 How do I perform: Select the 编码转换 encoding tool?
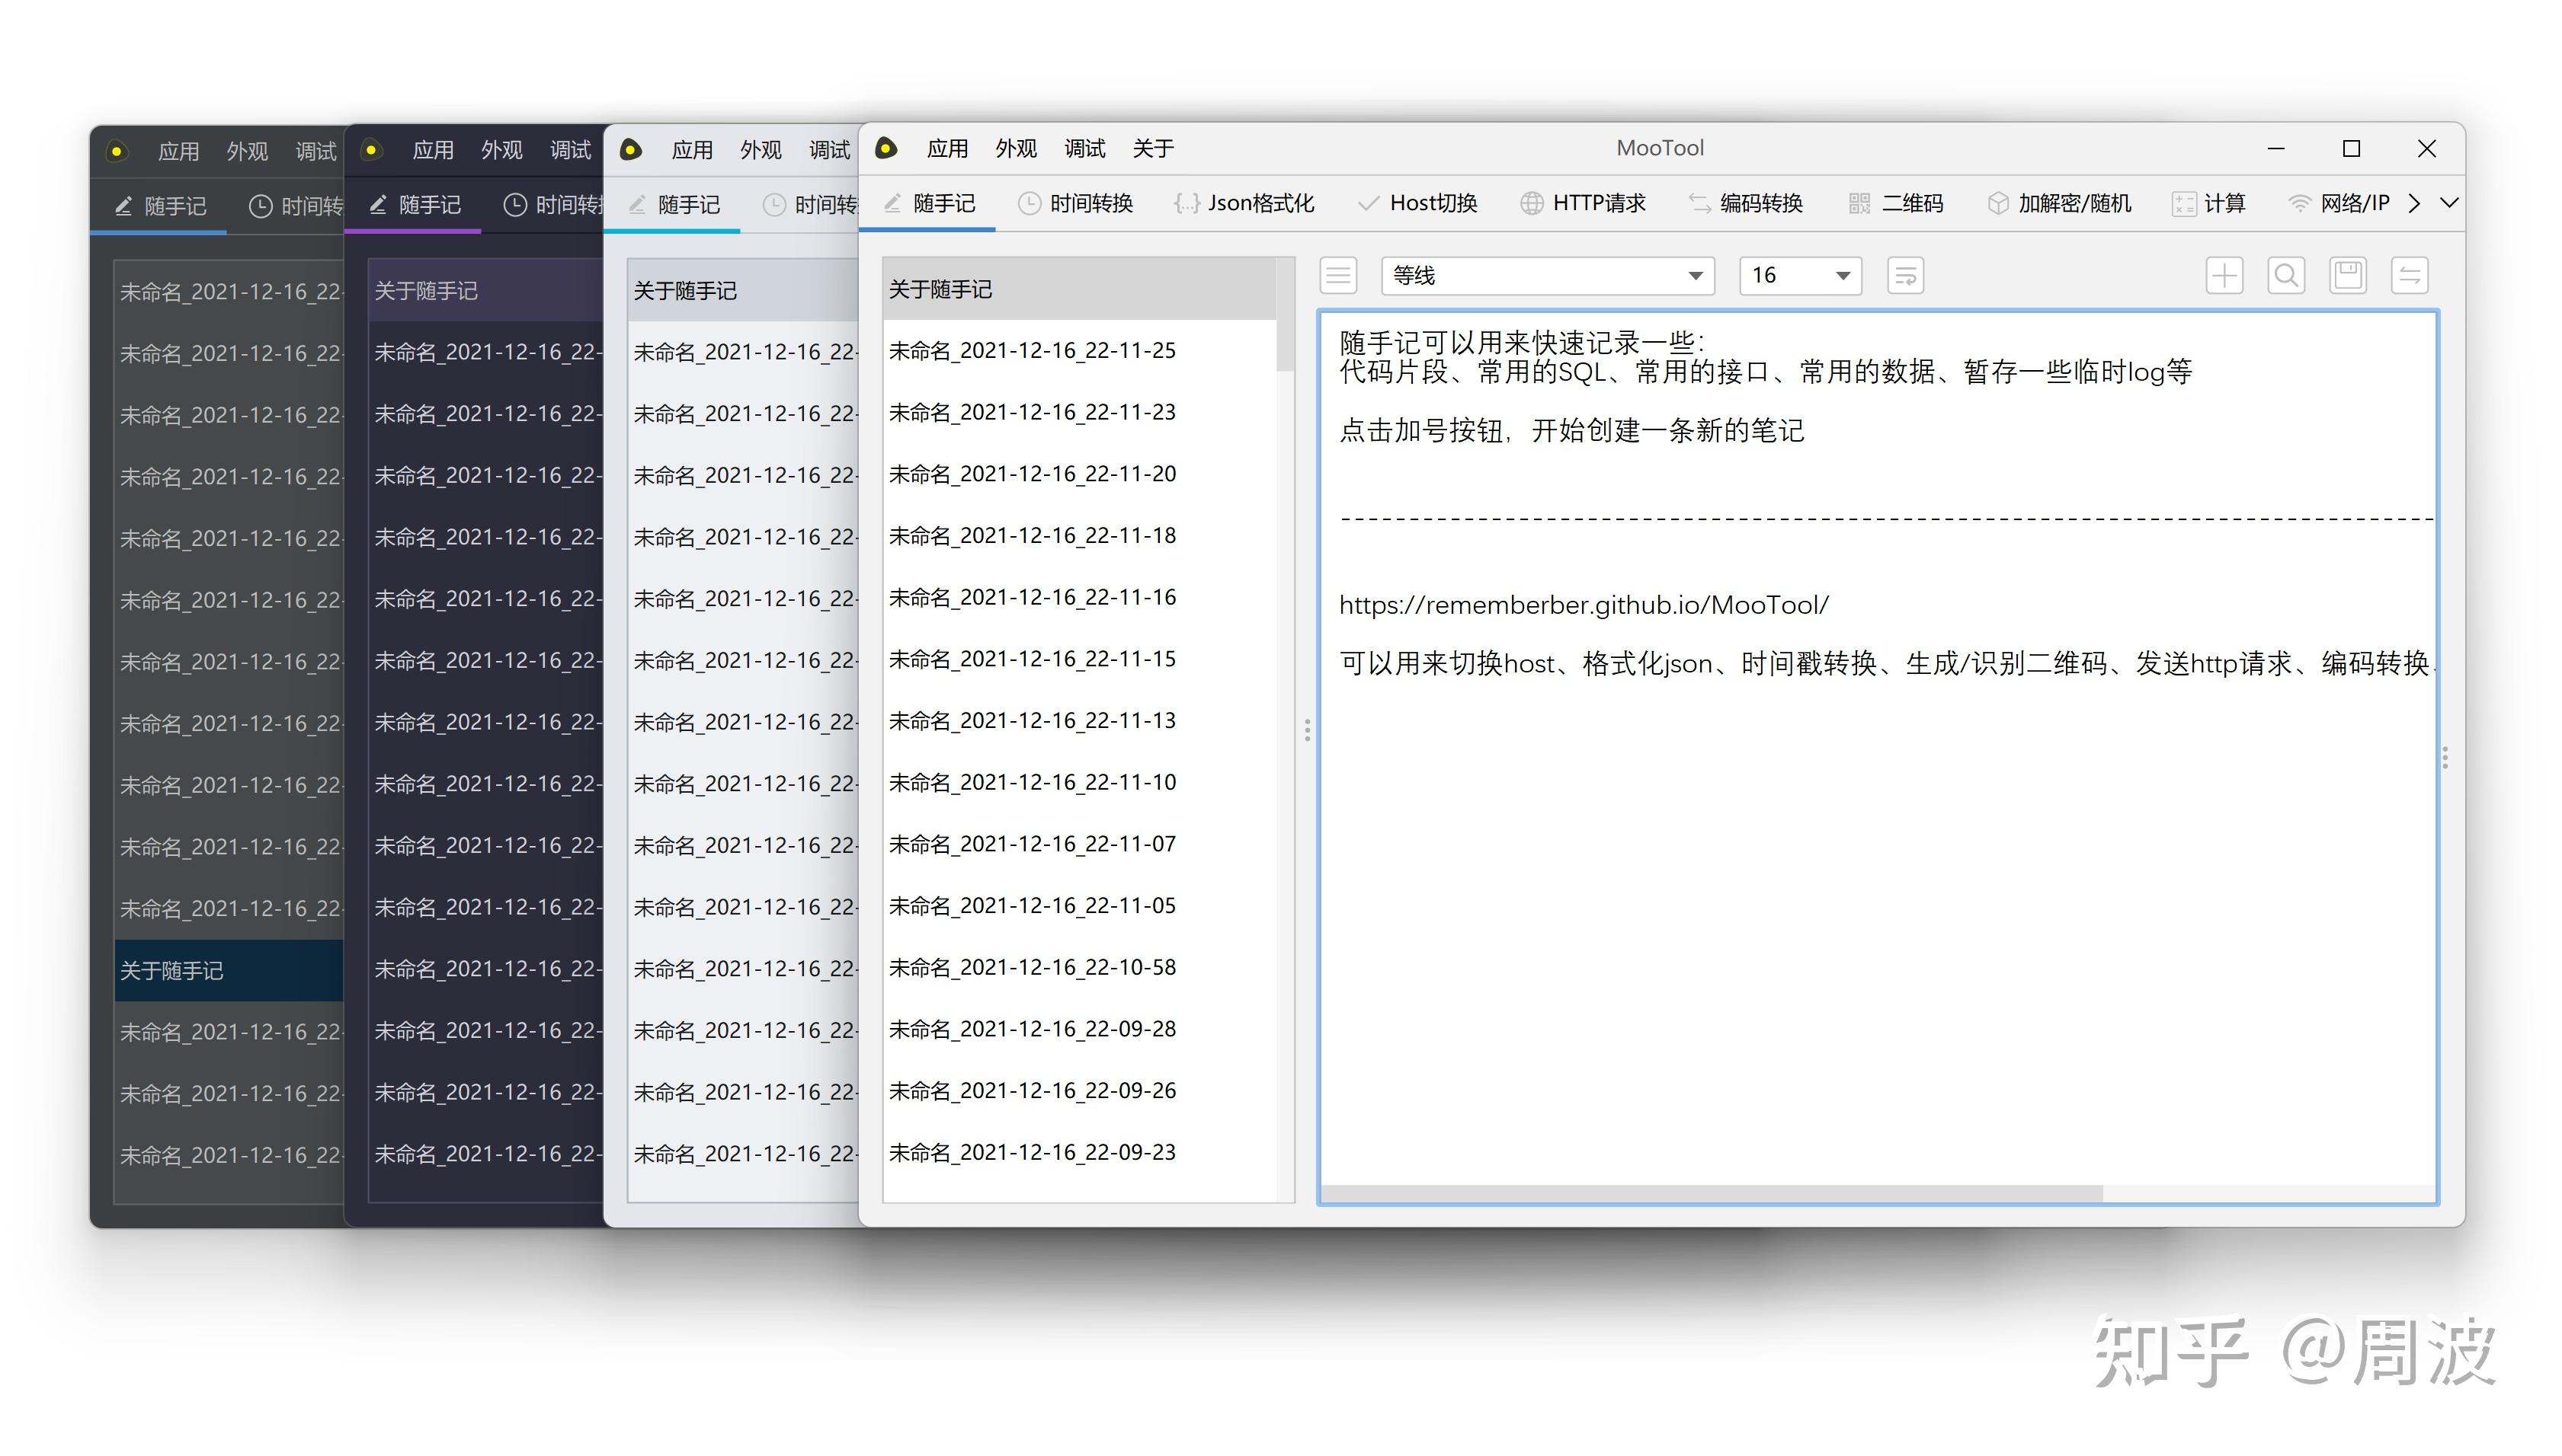[x=1749, y=203]
